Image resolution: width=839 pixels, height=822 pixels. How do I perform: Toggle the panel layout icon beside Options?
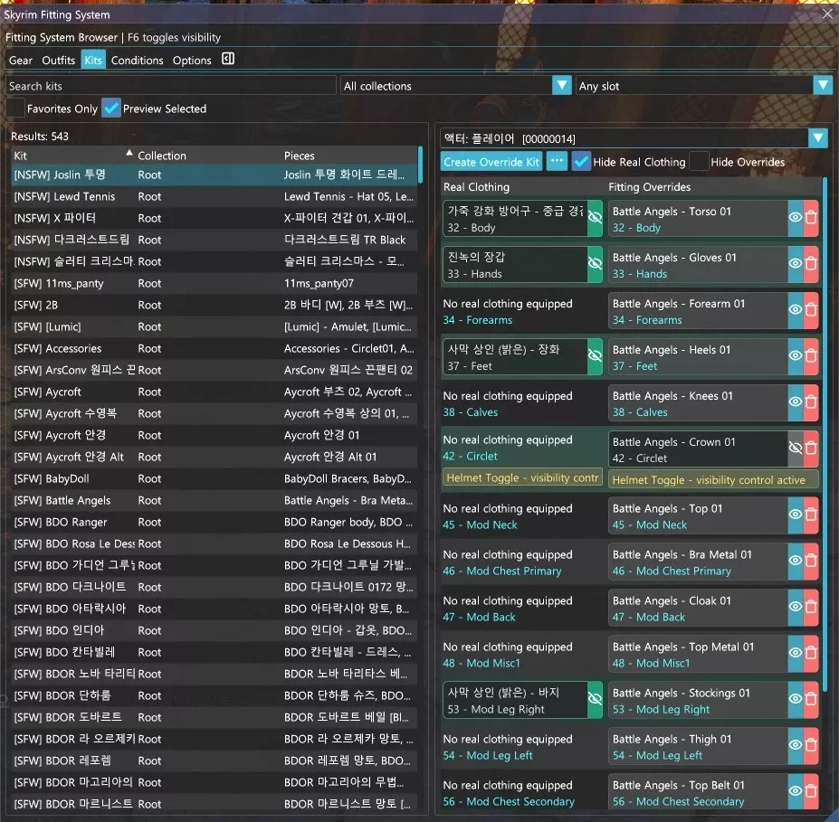(228, 59)
